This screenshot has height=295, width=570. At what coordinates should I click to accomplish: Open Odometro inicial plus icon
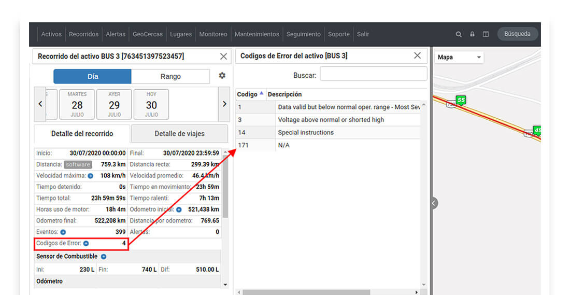click(x=179, y=210)
